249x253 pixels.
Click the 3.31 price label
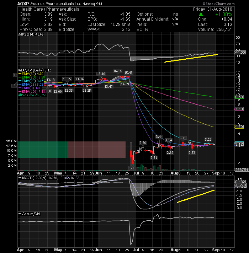182,138
